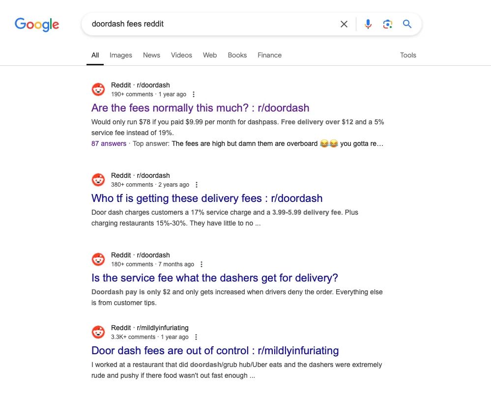
Task: Open the '87 answers' link
Action: (109, 143)
